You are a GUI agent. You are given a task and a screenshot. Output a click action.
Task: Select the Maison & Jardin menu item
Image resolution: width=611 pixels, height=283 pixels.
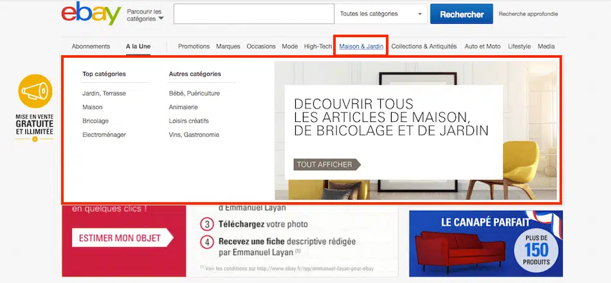coord(361,46)
